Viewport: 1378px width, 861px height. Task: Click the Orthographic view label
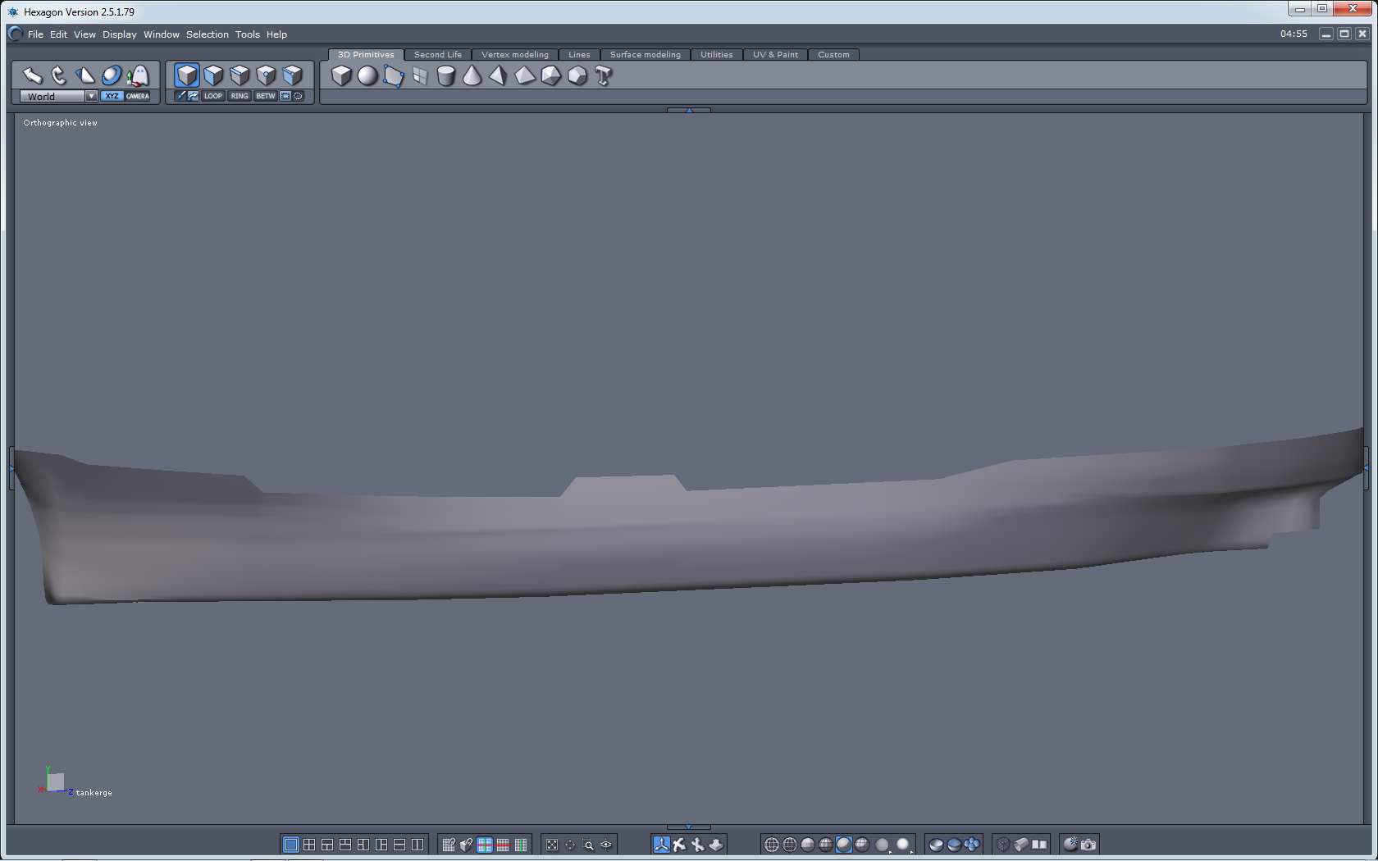(x=60, y=123)
